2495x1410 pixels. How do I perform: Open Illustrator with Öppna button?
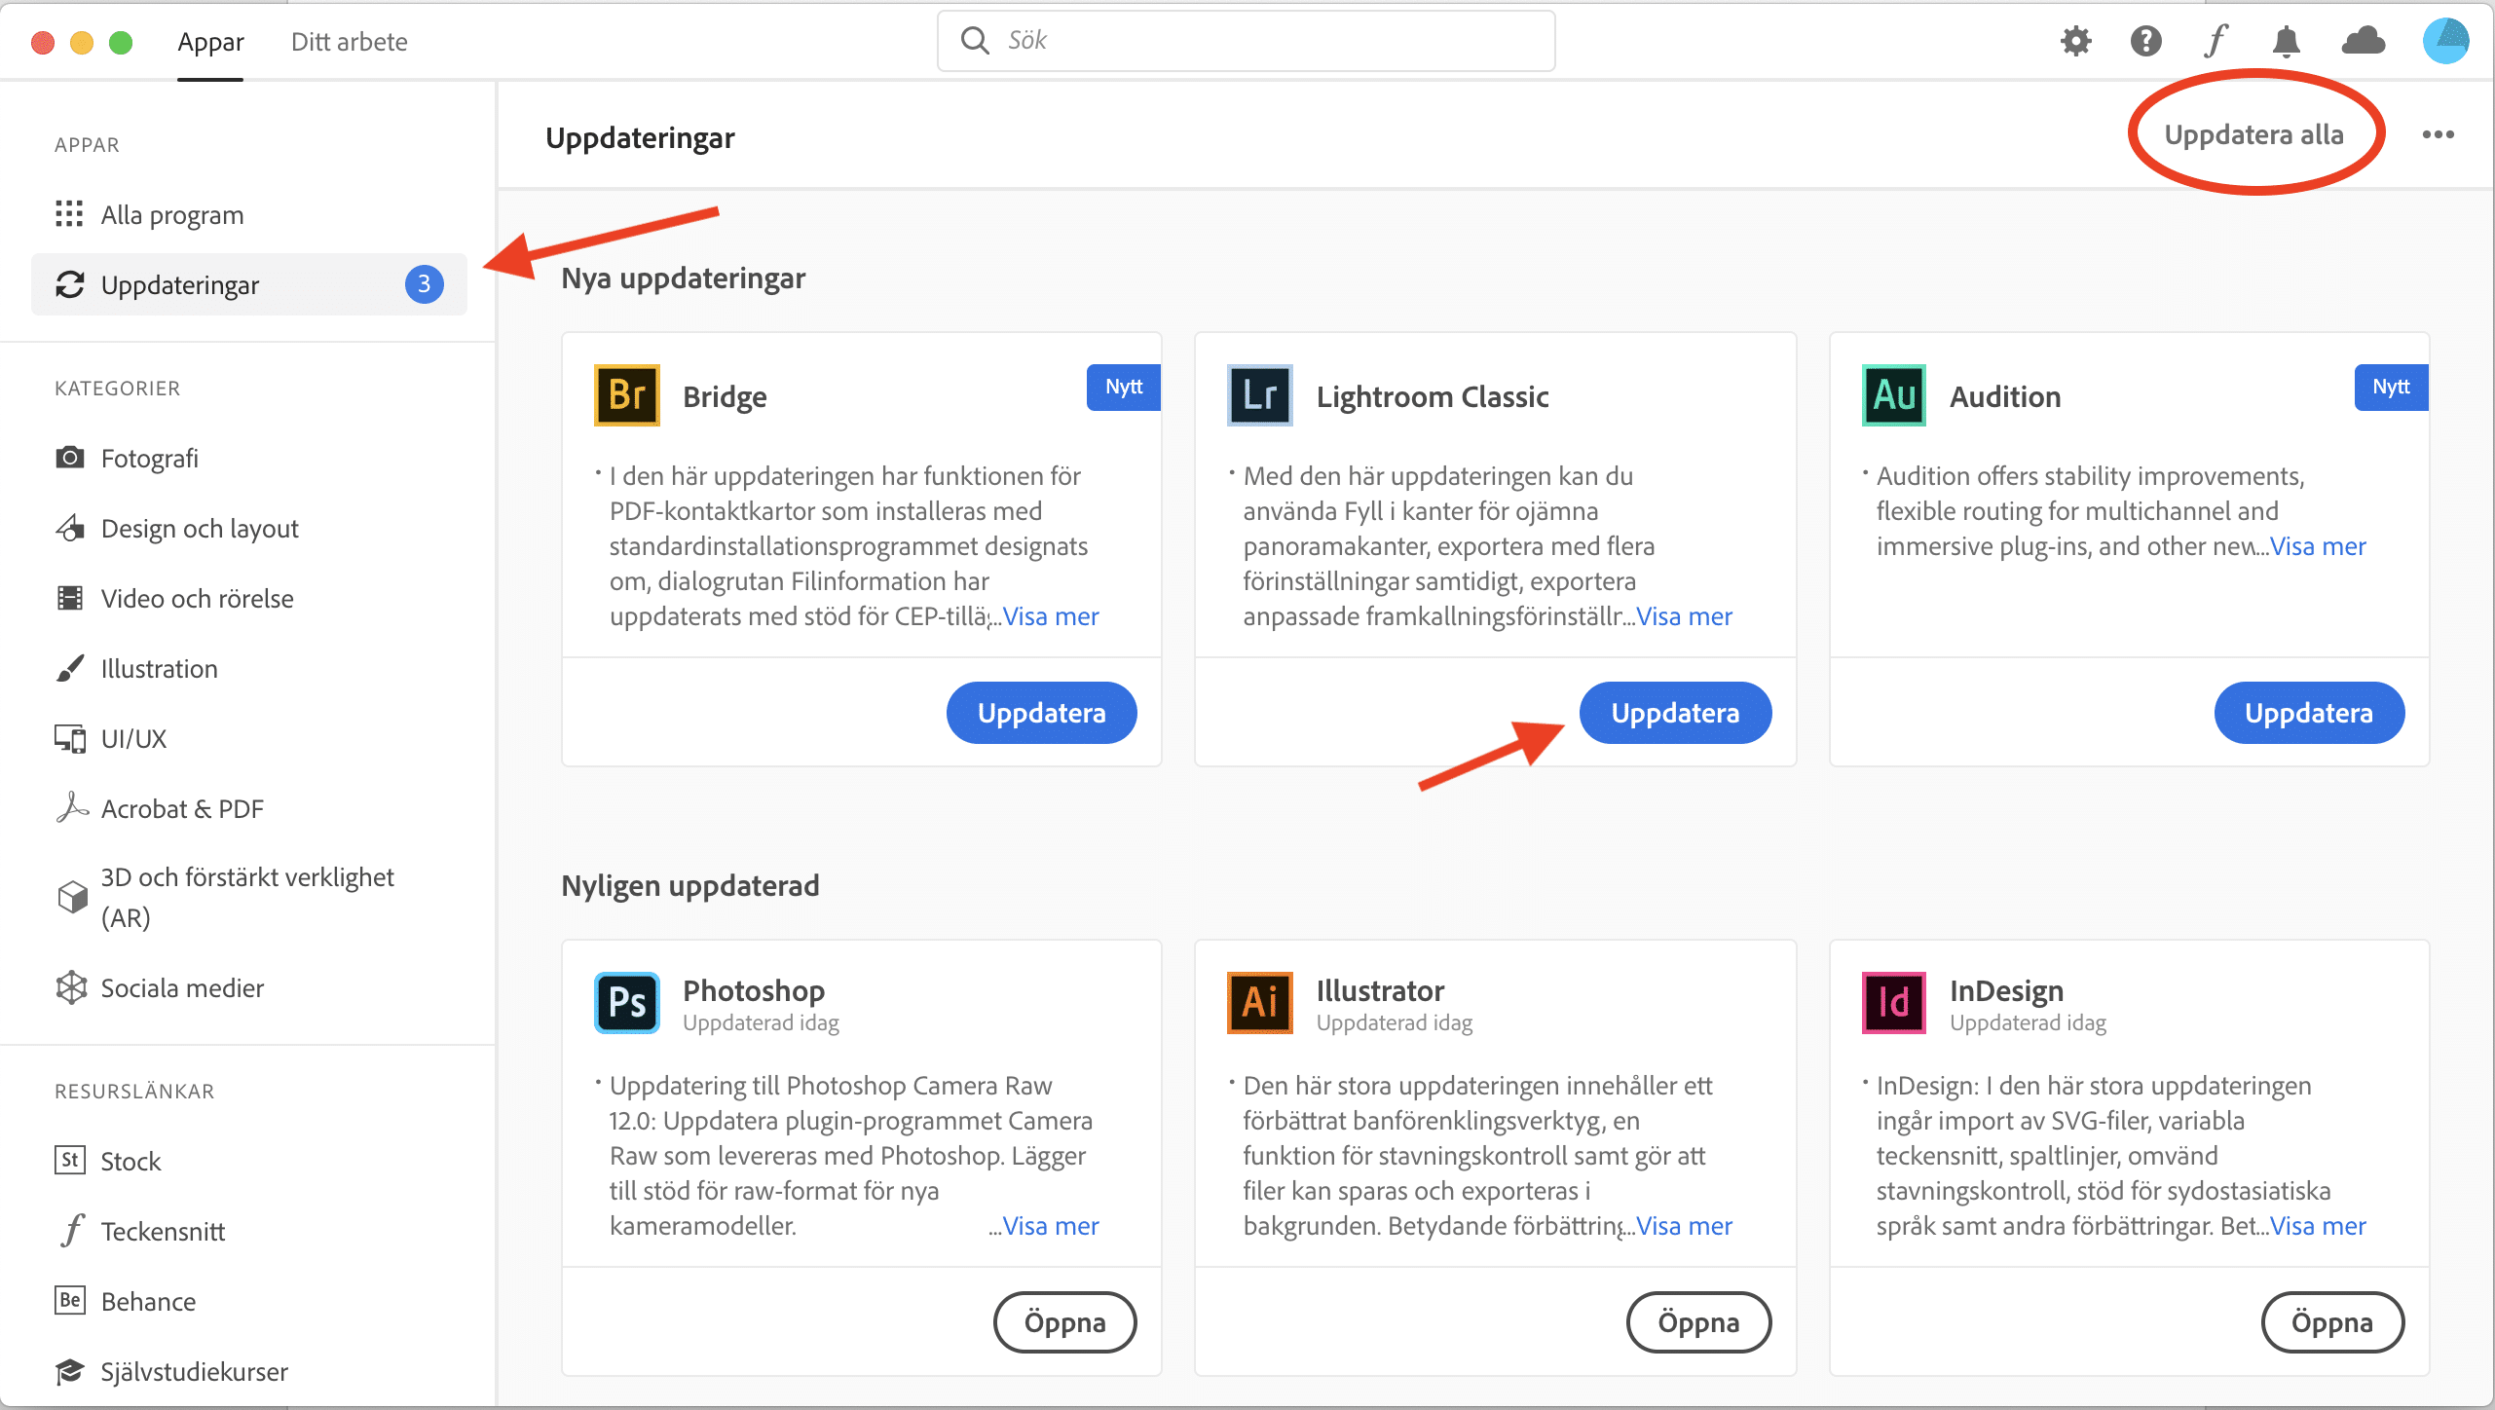click(1698, 1322)
